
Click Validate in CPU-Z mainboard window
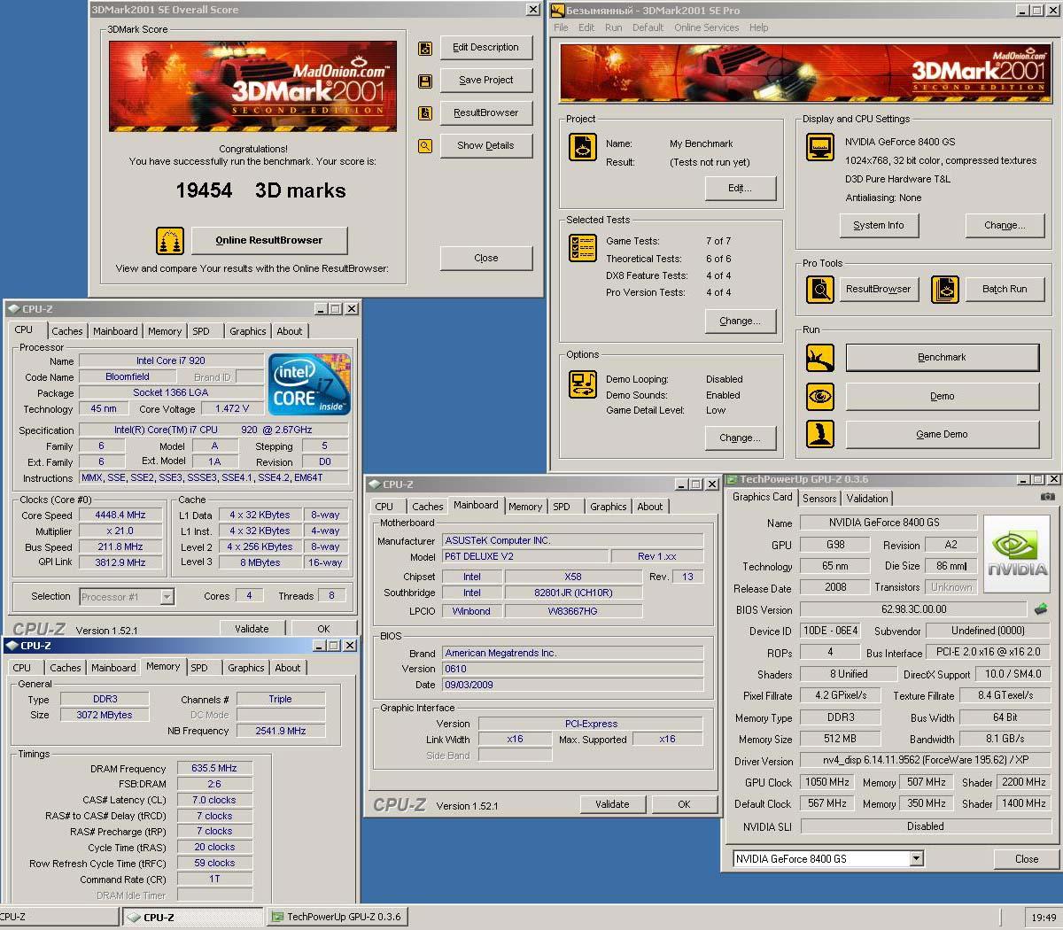[x=612, y=804]
